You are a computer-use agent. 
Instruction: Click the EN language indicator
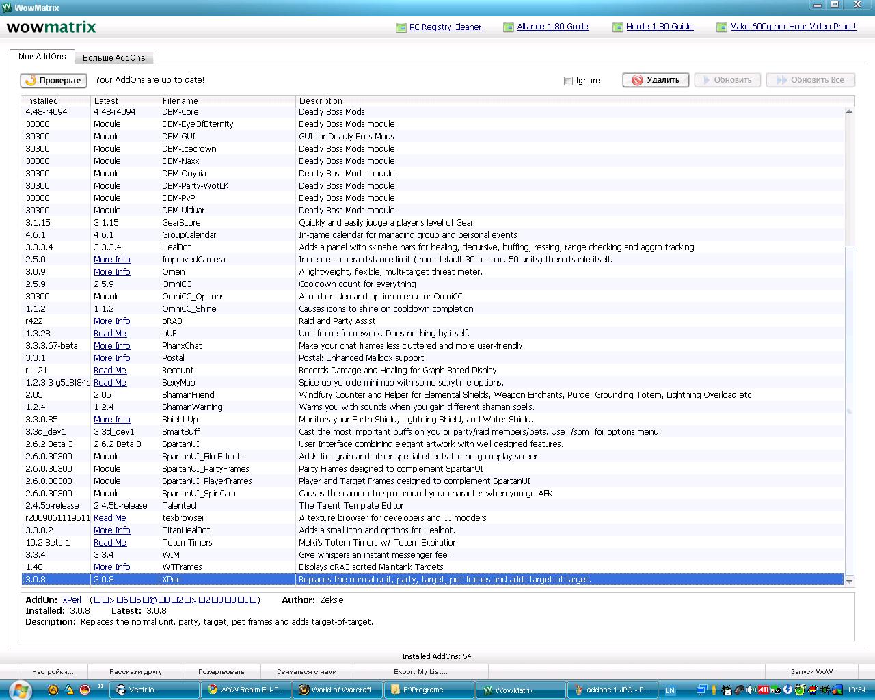pyautogui.click(x=670, y=690)
